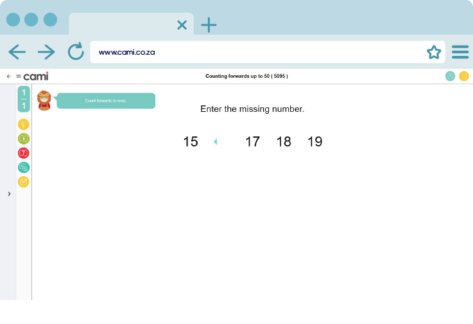Expand the collapsed left side panel chevron
This screenshot has width=473, height=324.
tap(9, 194)
